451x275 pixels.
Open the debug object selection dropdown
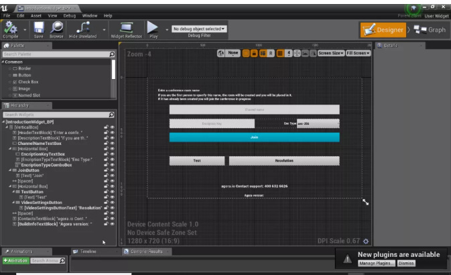pyautogui.click(x=199, y=29)
